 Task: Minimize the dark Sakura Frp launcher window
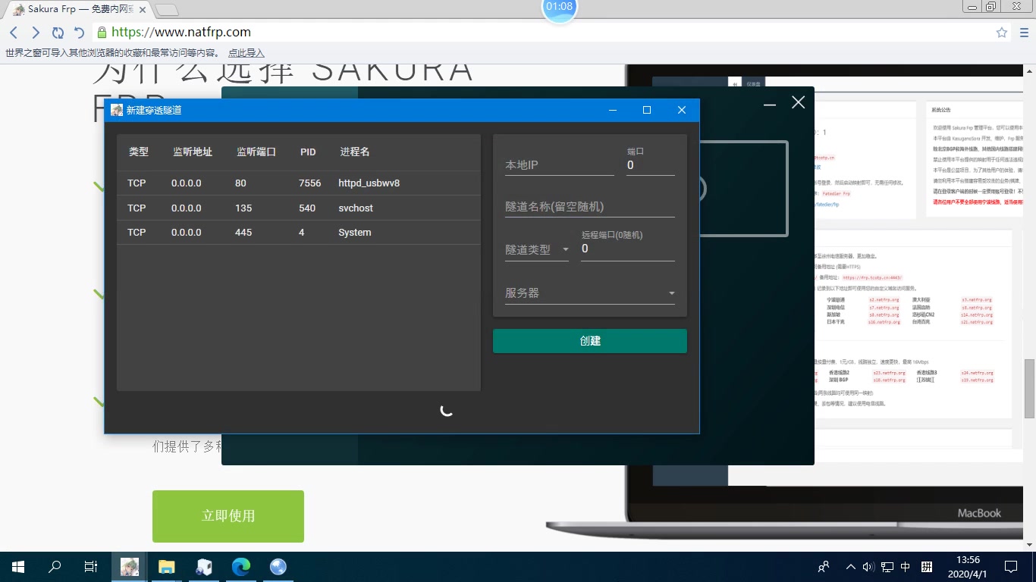pyautogui.click(x=770, y=103)
